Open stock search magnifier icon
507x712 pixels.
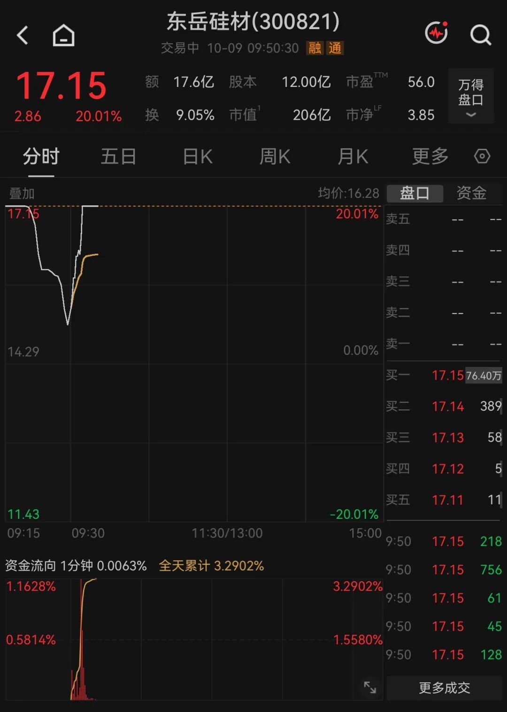coord(481,35)
